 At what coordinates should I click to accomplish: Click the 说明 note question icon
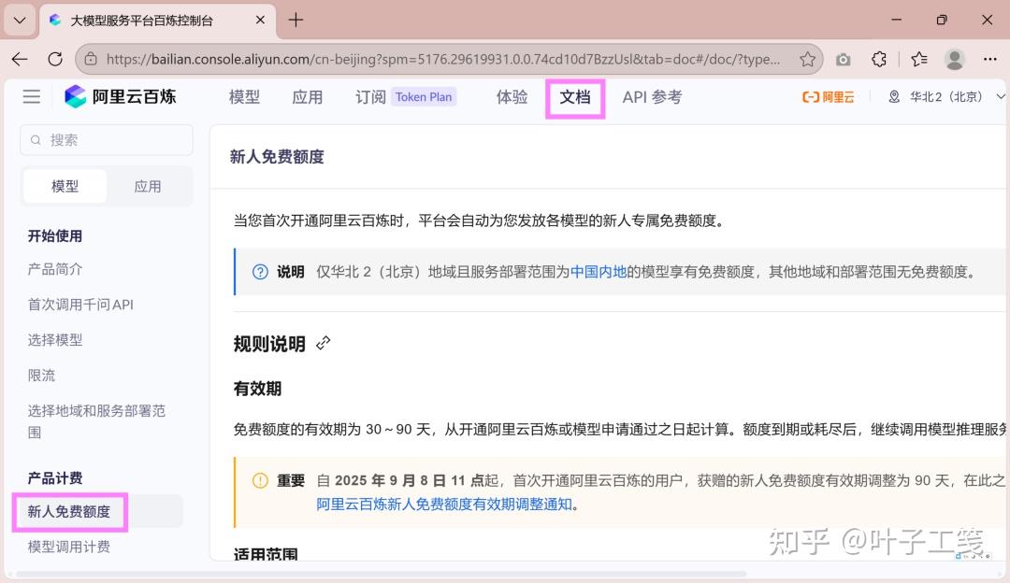[260, 272]
